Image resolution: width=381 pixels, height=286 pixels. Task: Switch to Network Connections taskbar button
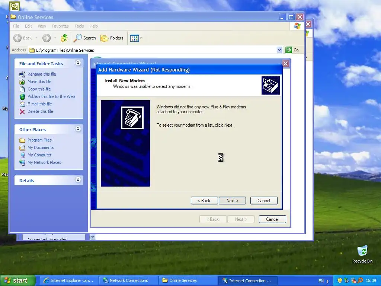[129, 280]
